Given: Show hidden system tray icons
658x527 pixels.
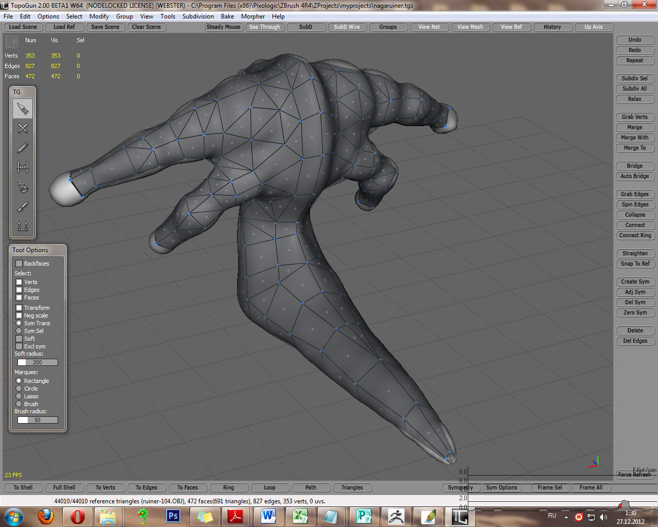Looking at the screenshot, I should (566, 517).
